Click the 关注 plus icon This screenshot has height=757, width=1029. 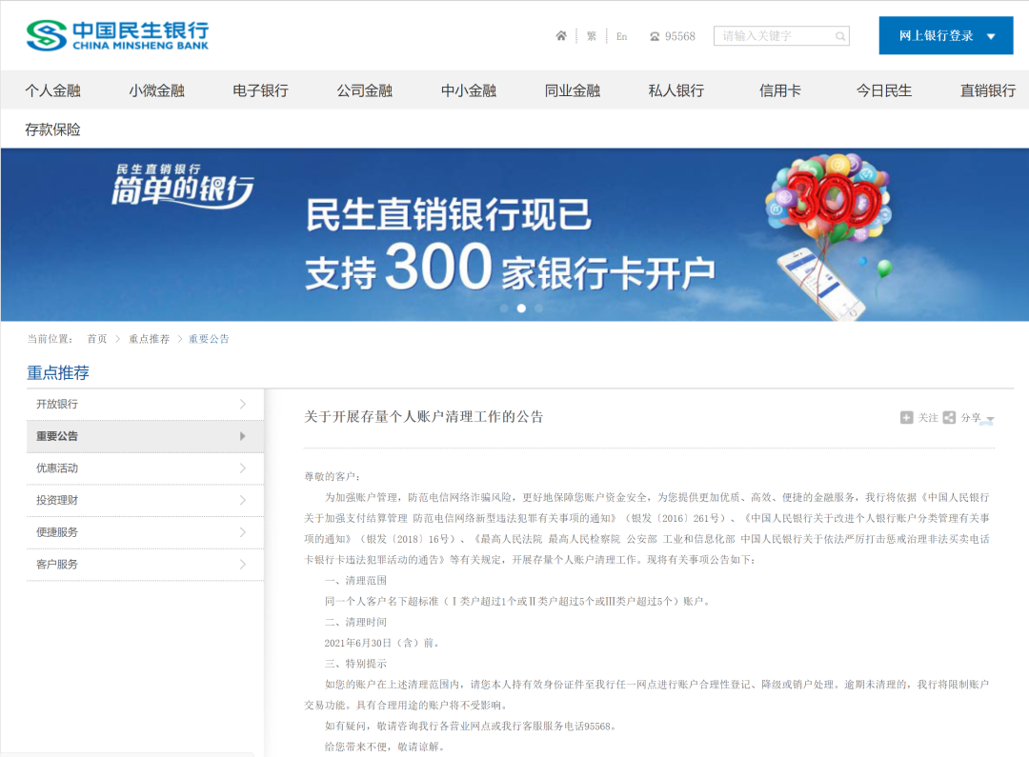907,418
